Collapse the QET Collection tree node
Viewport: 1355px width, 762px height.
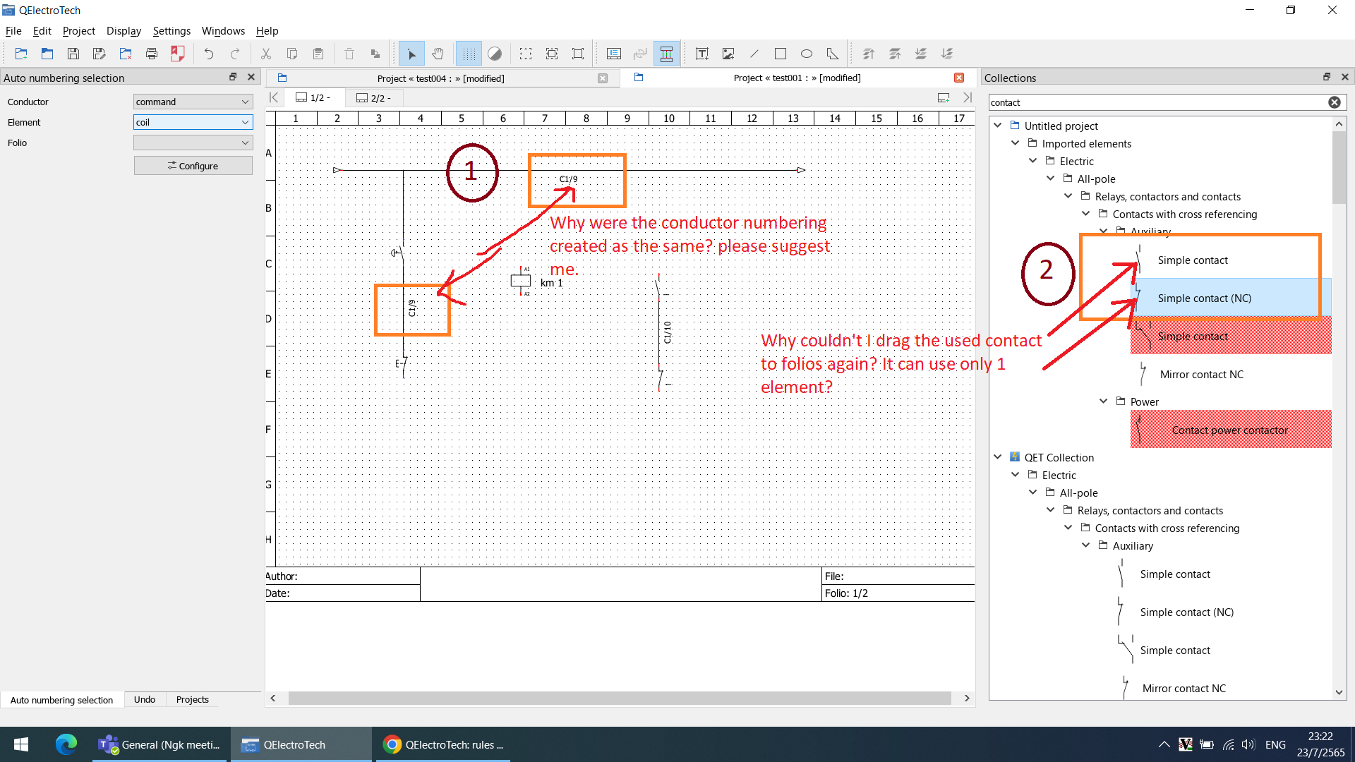point(997,457)
